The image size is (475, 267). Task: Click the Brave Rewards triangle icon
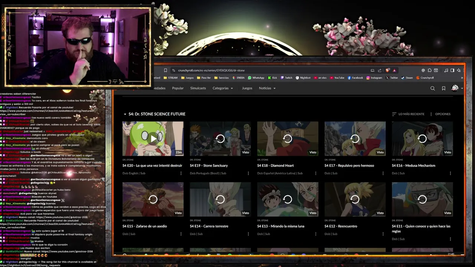[x=394, y=70]
